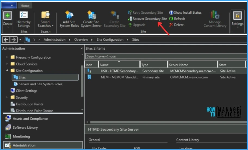Screen dimensions: 248x150
Task: Sort by the Server Name column header
Action: (x=193, y=65)
